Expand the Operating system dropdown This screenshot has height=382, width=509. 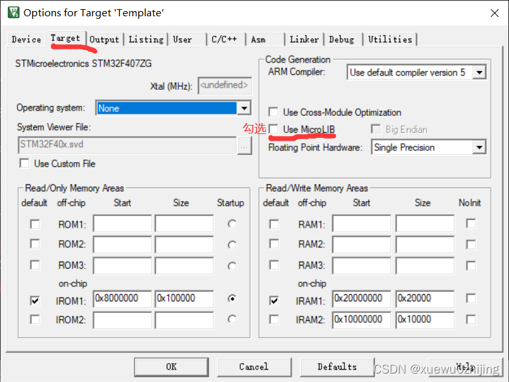[244, 108]
